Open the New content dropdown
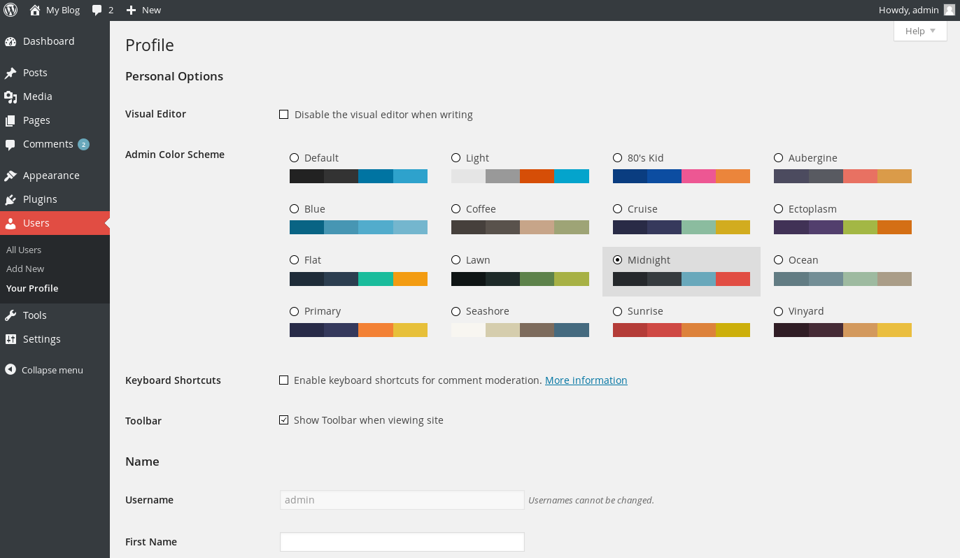Screen dimensions: 960x558 click(143, 10)
